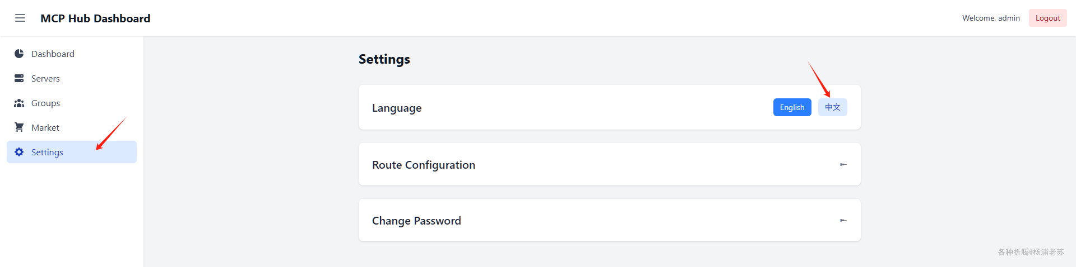Screen dimensions: 1076x267
Task: Select the Market sidebar entry
Action: 45,127
